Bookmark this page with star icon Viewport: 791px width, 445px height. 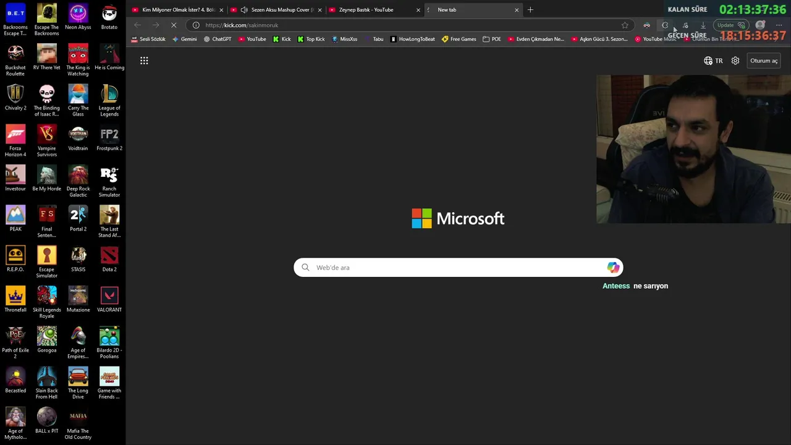tap(625, 25)
